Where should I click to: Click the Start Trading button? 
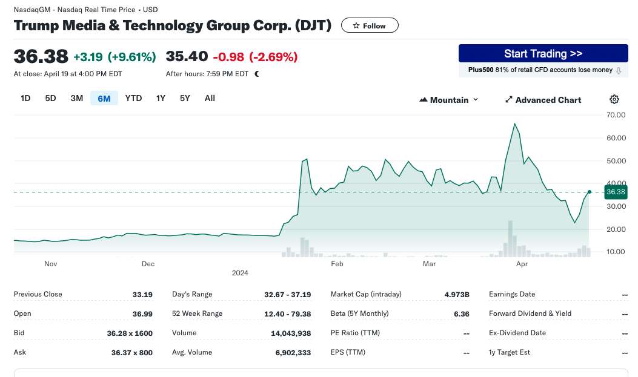coord(543,53)
